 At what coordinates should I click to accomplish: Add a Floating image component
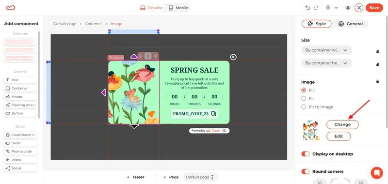click(20, 105)
